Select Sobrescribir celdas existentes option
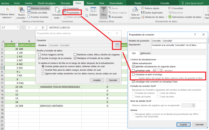 [x=43, y=73]
